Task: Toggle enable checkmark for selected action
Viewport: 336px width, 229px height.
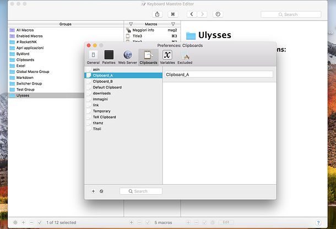Action: point(204,222)
